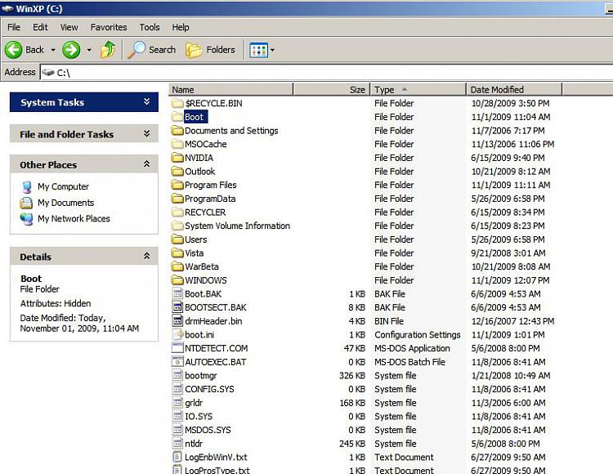
Task: Select the $RECYCLE.BIN folder icon
Action: [x=177, y=103]
